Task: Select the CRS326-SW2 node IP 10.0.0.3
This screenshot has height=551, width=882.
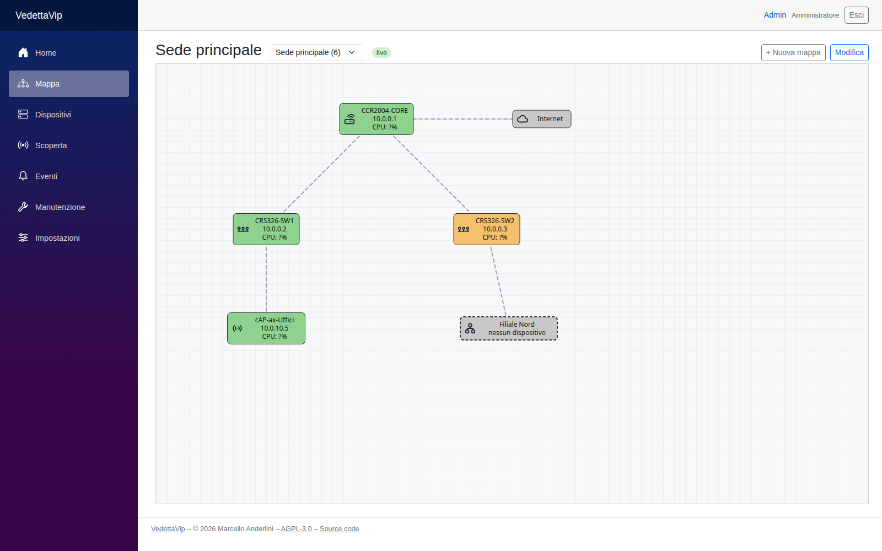Action: click(495, 229)
